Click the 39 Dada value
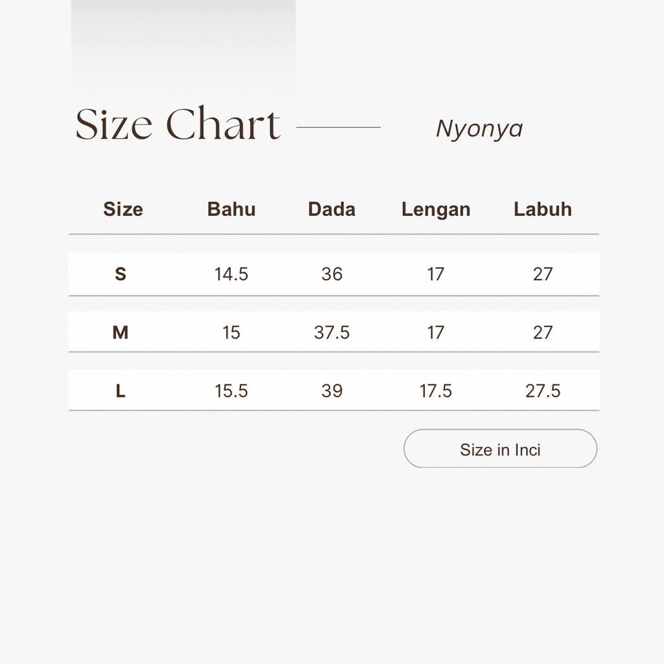The width and height of the screenshot is (664, 664). point(331,391)
